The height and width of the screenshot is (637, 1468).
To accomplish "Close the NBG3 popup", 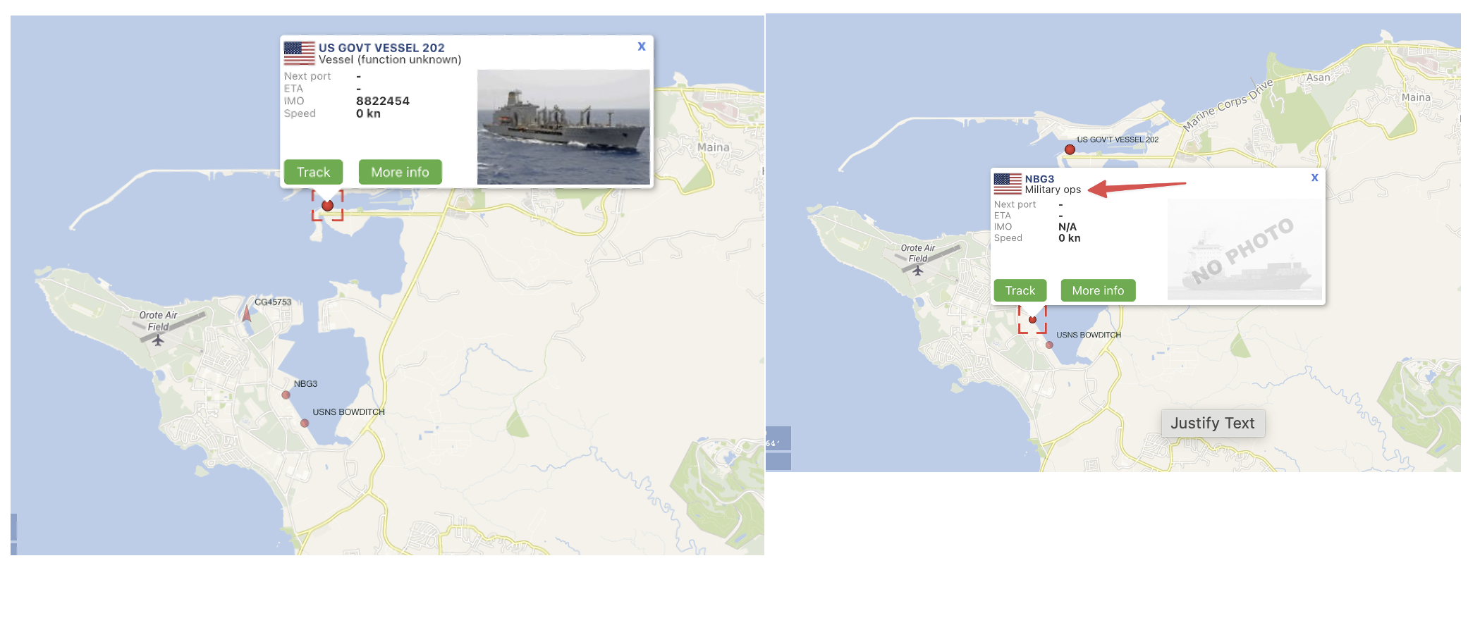I will (x=1314, y=178).
